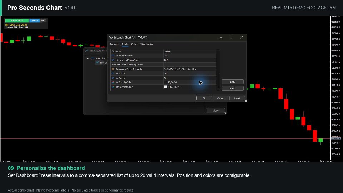The image size is (343, 193).
Task: Toggle the HST dashboard button
Action: coord(43,21)
